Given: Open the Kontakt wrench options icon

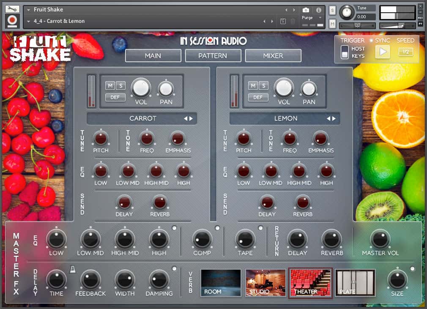Looking at the screenshot, I should point(12,9).
